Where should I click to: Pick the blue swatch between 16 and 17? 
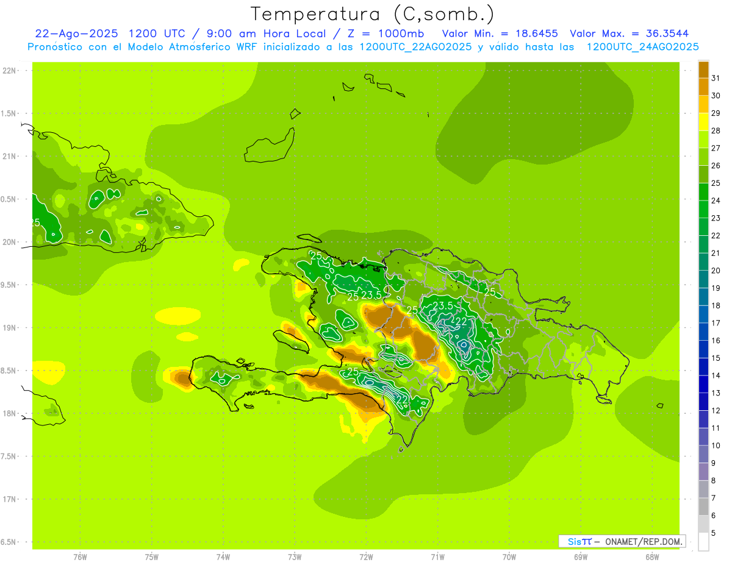[703, 332]
